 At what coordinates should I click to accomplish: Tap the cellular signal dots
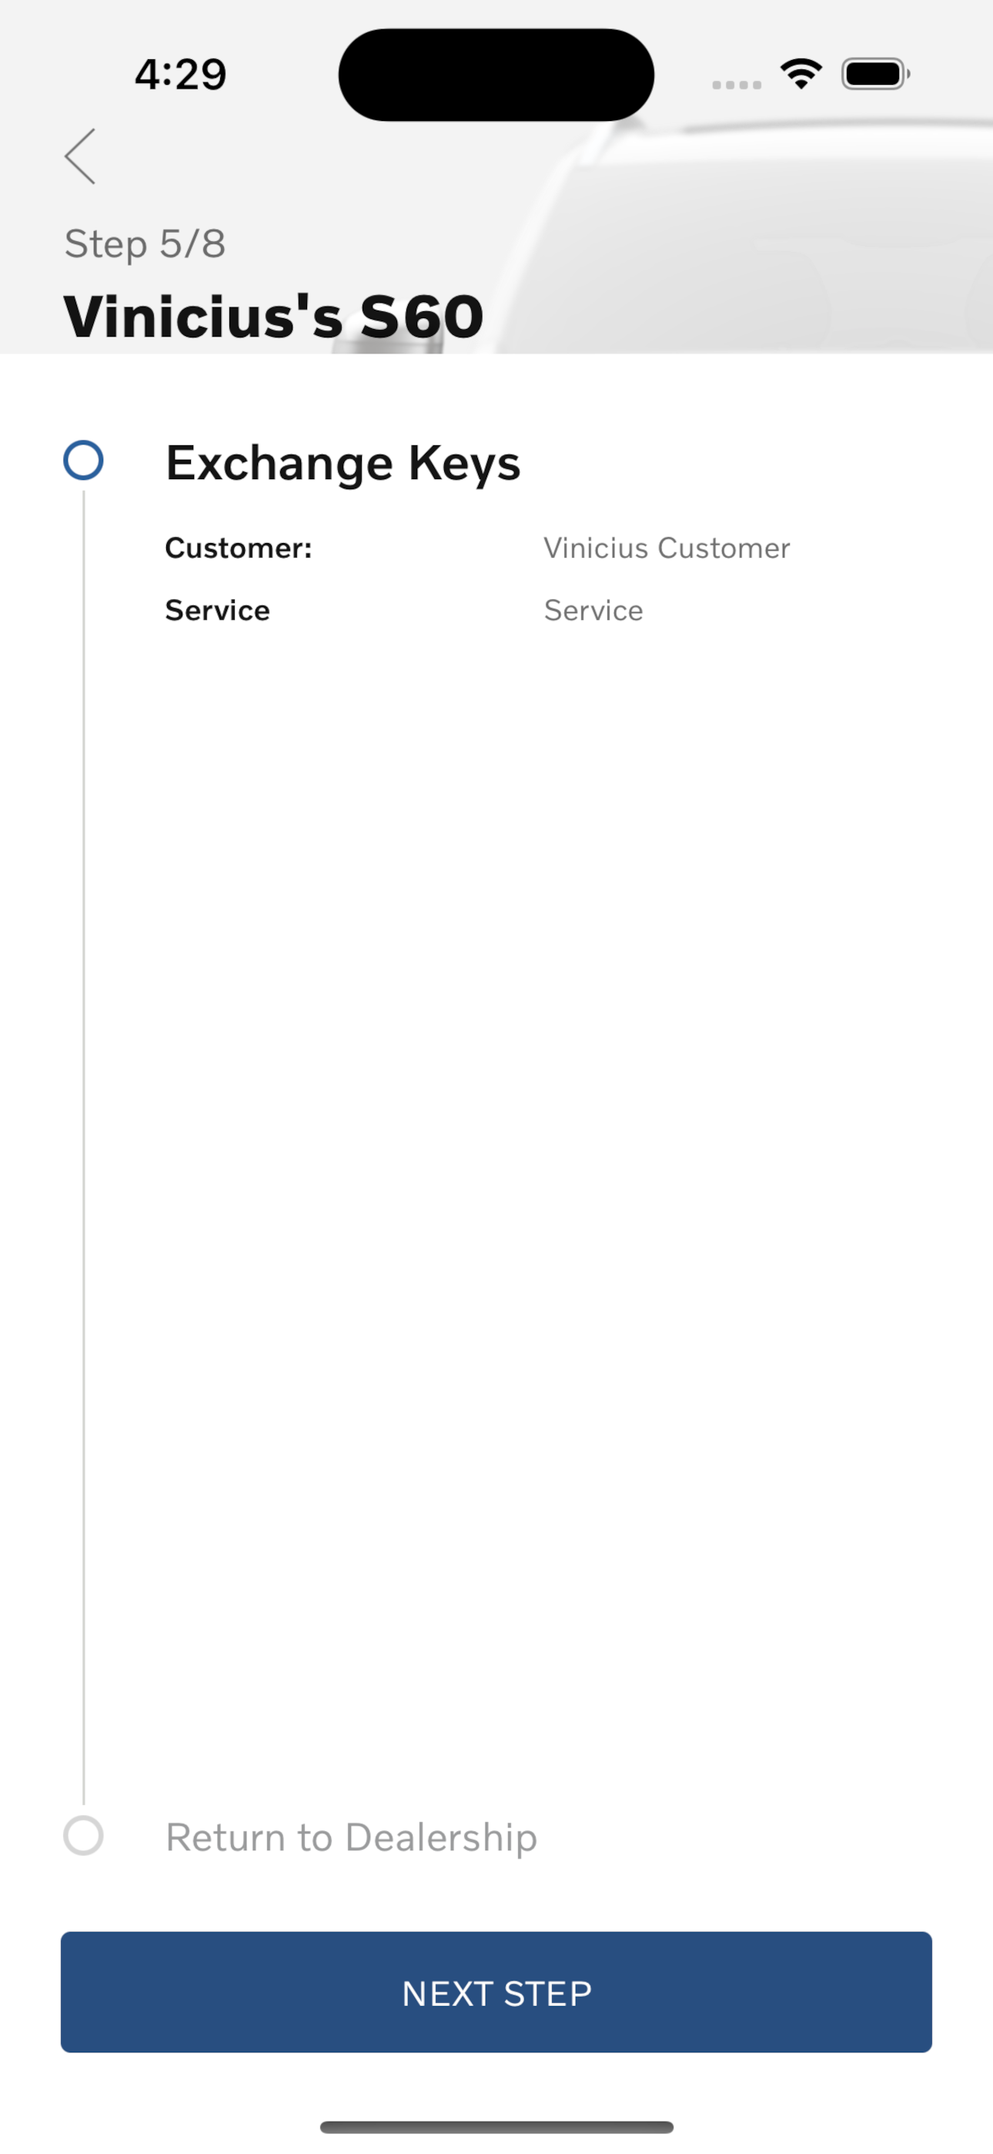click(x=737, y=85)
